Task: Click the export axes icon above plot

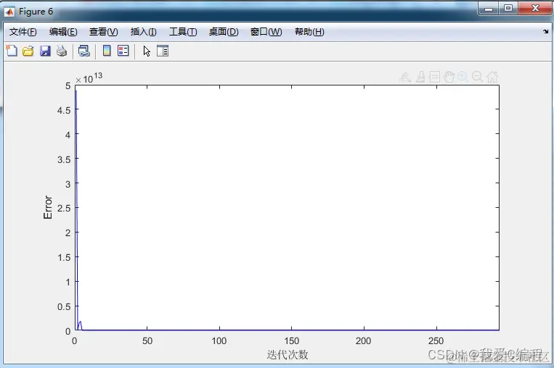Action: [x=405, y=77]
